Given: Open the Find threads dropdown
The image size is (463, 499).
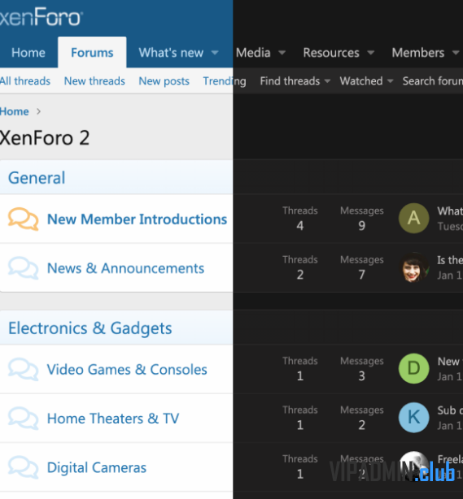Looking at the screenshot, I should tap(295, 81).
